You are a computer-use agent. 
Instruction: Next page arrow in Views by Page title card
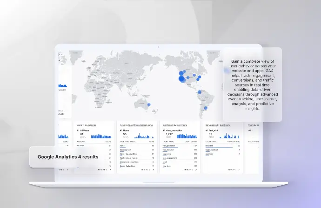point(153,170)
